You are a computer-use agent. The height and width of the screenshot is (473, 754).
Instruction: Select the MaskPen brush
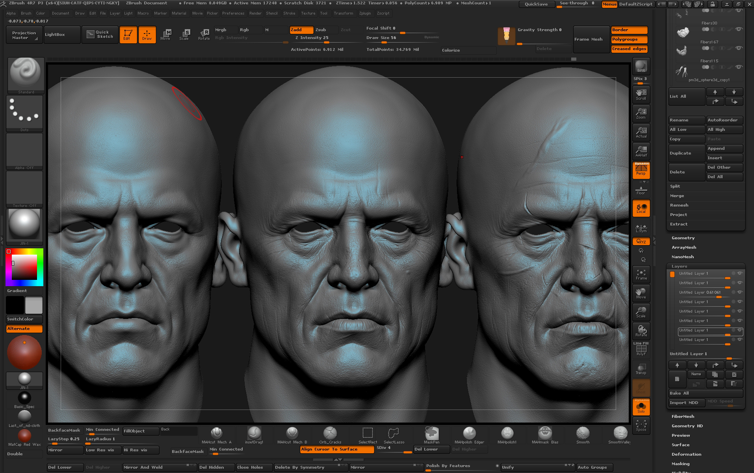431,435
